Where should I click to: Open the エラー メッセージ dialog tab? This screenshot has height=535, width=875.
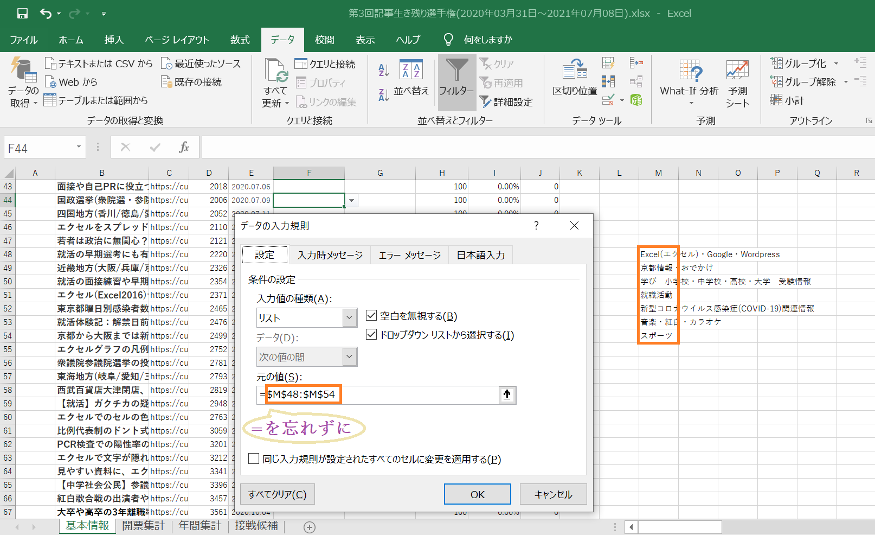point(410,255)
